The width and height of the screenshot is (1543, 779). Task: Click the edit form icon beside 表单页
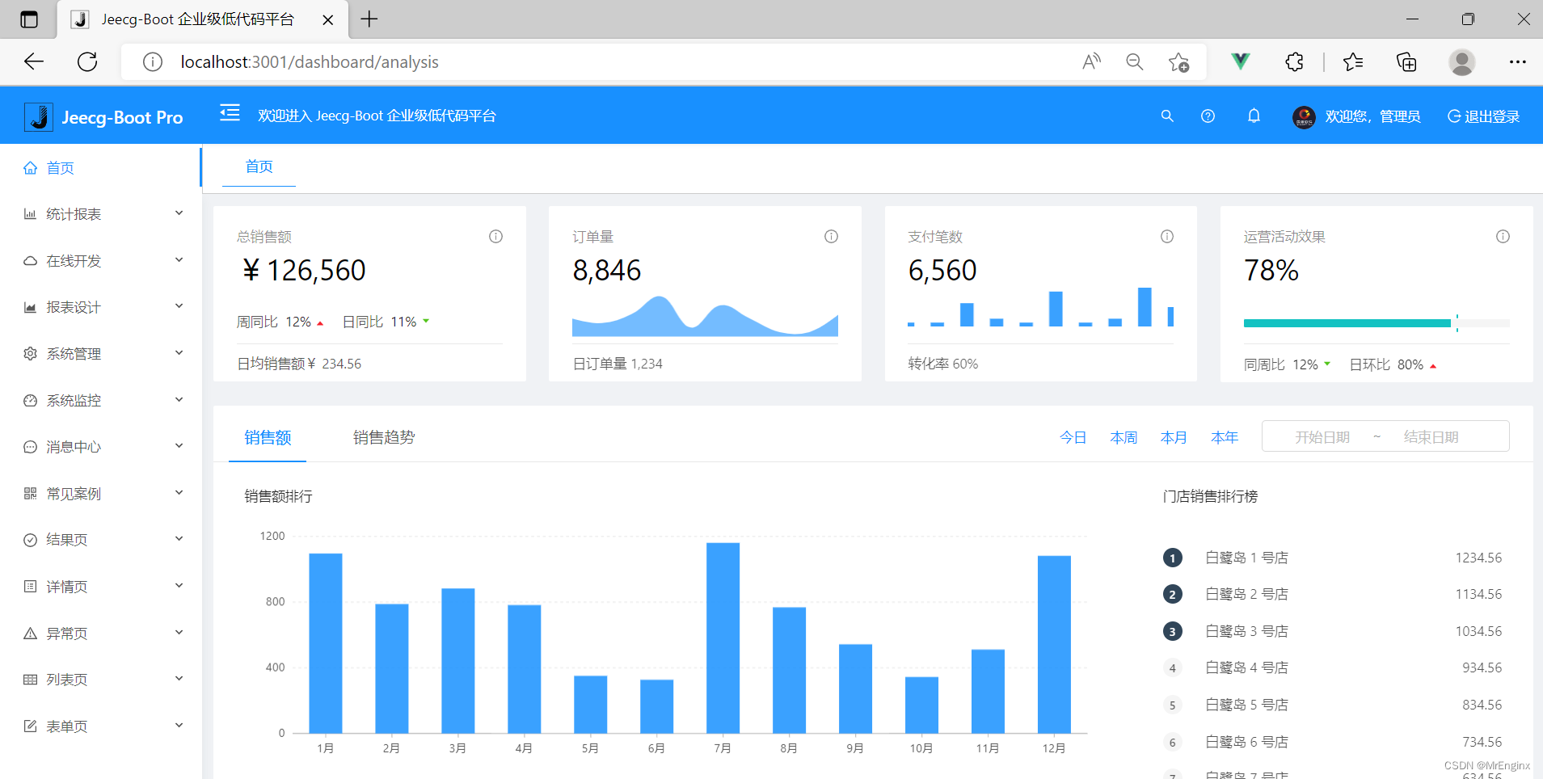(x=30, y=726)
